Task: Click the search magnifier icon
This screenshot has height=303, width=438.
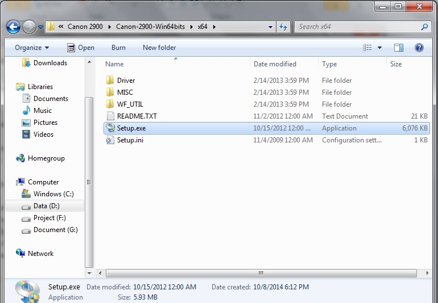Action: [x=424, y=27]
